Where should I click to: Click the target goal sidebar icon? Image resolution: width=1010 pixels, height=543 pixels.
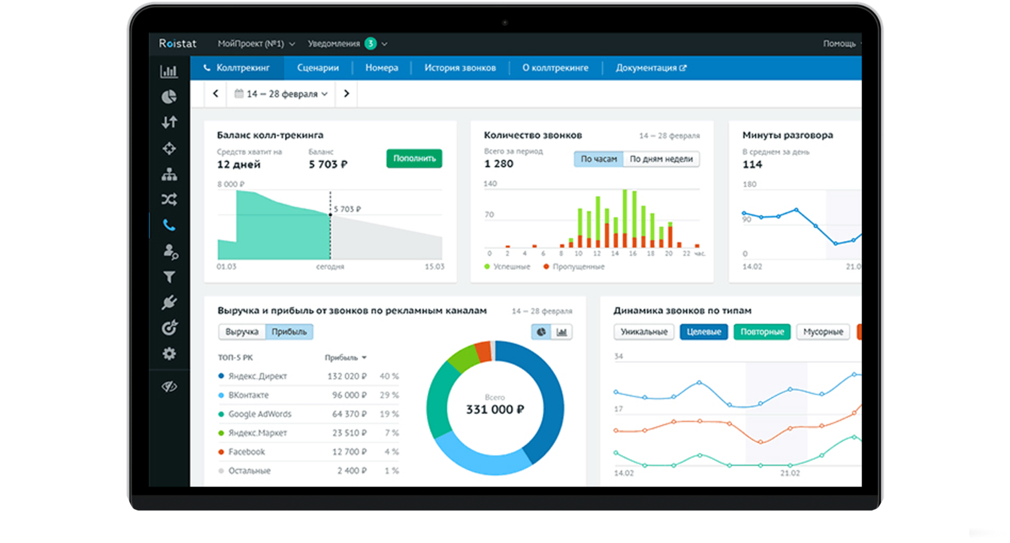pos(169,328)
